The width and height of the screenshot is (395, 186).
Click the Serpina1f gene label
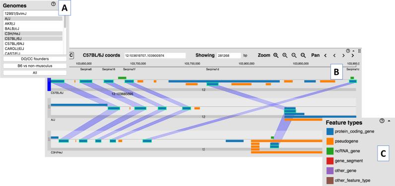[129, 69]
